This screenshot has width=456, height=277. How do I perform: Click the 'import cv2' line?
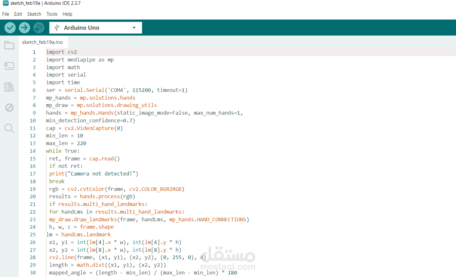pos(61,52)
